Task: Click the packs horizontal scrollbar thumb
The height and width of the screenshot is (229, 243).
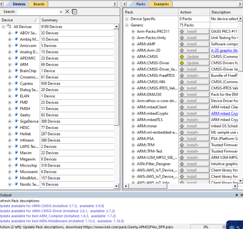Action: pyautogui.click(x=148, y=186)
